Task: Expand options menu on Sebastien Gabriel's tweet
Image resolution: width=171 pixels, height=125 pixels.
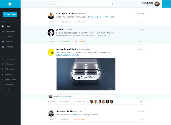Action: click(x=144, y=120)
